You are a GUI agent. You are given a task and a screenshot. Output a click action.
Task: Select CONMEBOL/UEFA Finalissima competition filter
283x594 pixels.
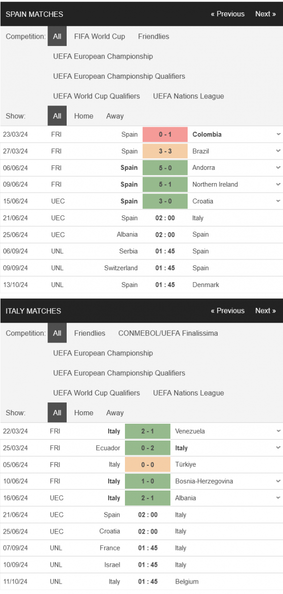point(168,333)
